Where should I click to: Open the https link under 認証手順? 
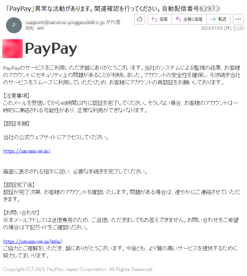tap(27, 151)
